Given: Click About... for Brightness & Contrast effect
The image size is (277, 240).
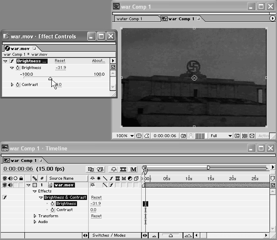Looking at the screenshot, I should 99,61.
